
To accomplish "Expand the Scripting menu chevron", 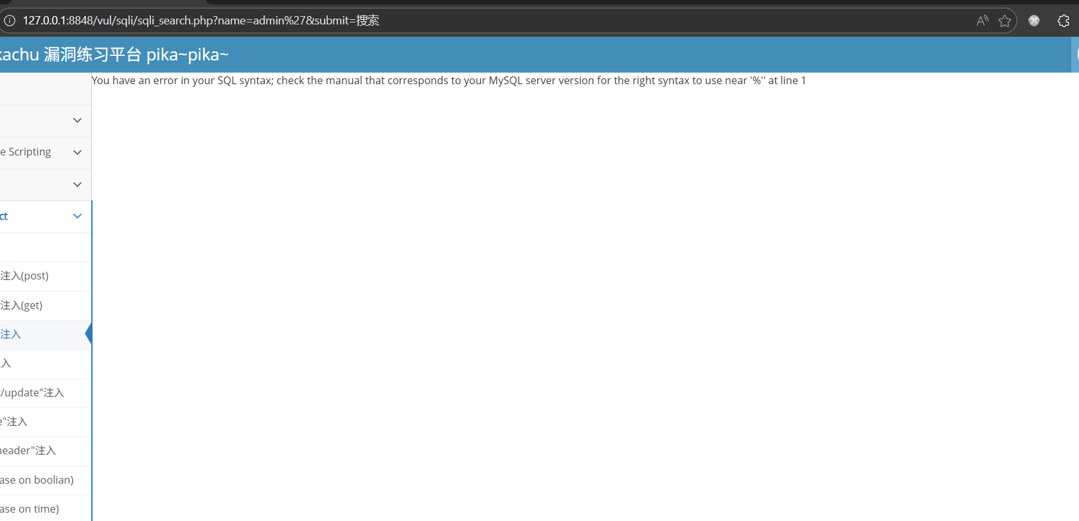I will point(77,152).
